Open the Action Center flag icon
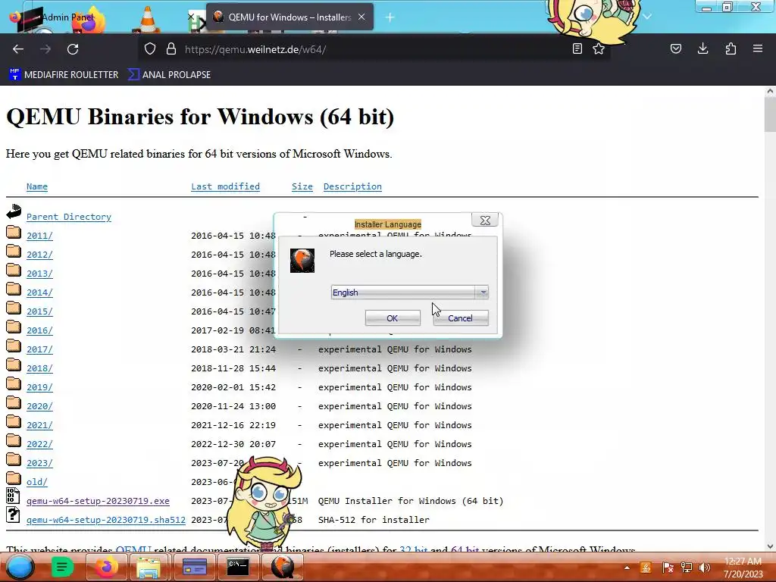The image size is (776, 582). click(667, 568)
